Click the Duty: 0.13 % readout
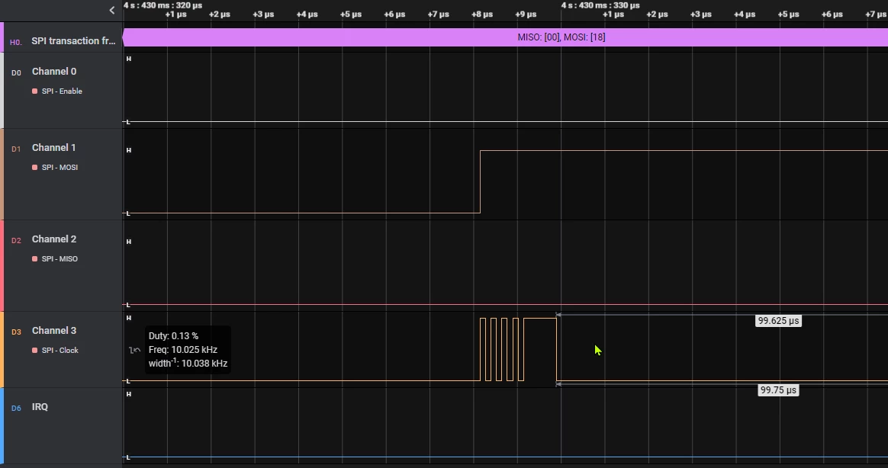The width and height of the screenshot is (888, 468). coord(173,336)
